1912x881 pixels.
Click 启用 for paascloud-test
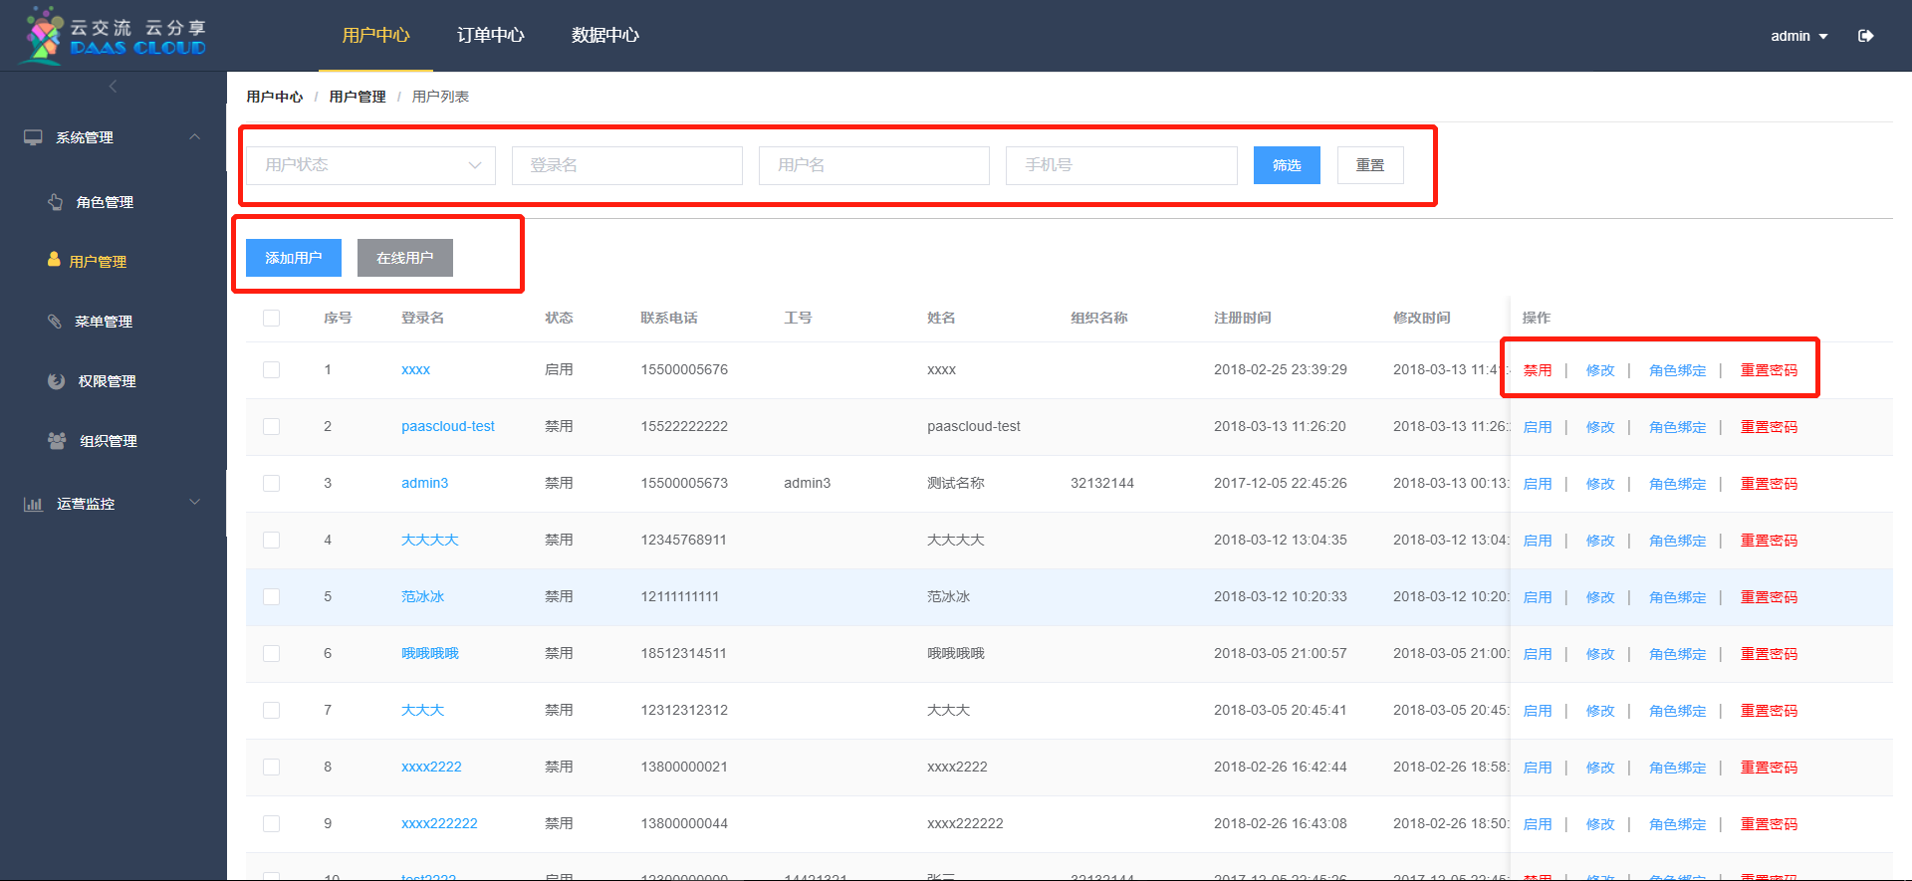pyautogui.click(x=1538, y=427)
